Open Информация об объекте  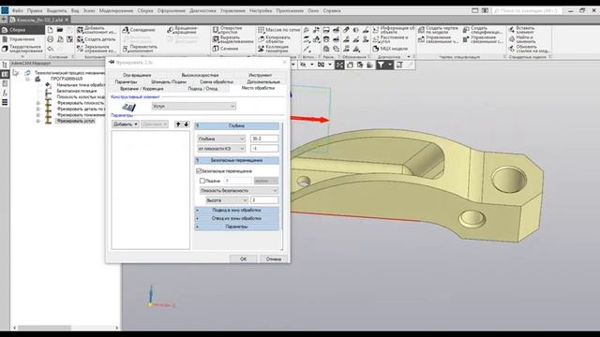(x=394, y=30)
